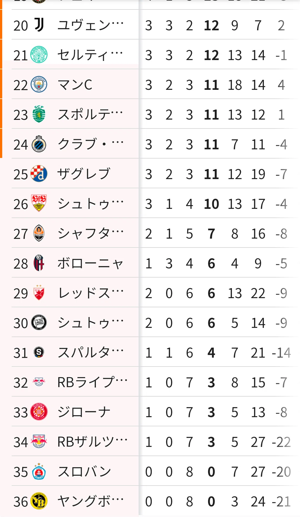Tap the Dinamo Zagreb crest icon

(39, 174)
